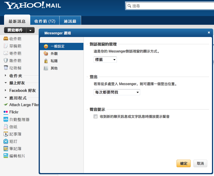The image size is (214, 176).
Task: Open the 信紙 application link
Action: click(x=13, y=127)
